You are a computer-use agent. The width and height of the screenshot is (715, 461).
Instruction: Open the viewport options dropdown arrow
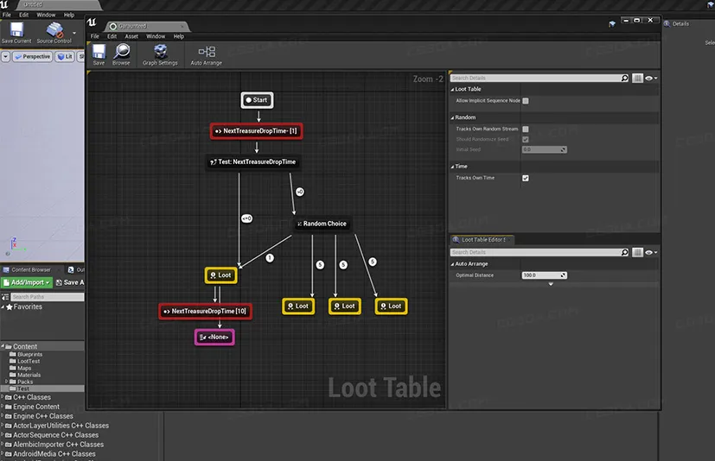tap(5, 56)
